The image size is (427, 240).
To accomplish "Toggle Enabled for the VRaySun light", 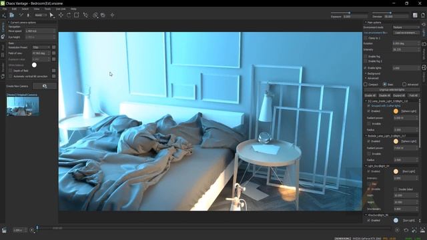I will (369, 221).
